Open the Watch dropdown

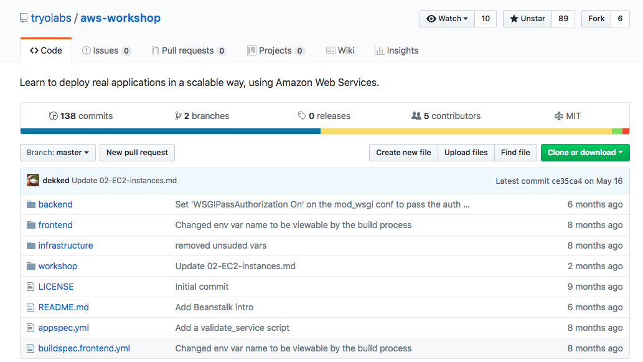pos(447,19)
